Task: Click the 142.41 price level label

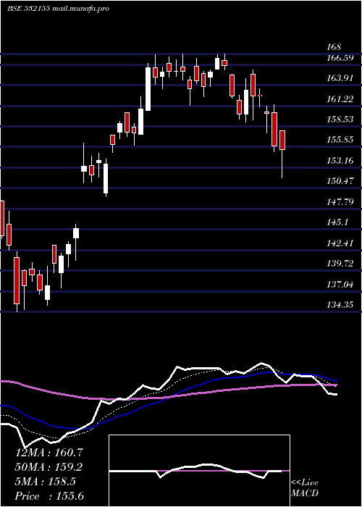Action: pos(340,243)
